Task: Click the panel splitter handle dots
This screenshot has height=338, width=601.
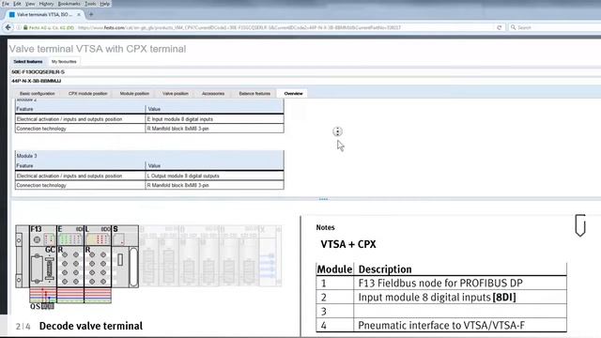Action: click(323, 199)
